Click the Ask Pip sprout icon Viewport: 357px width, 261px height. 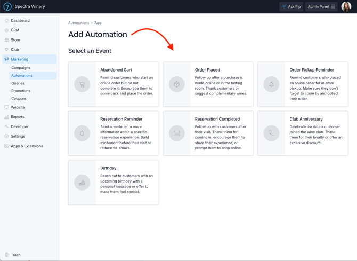(x=284, y=6)
